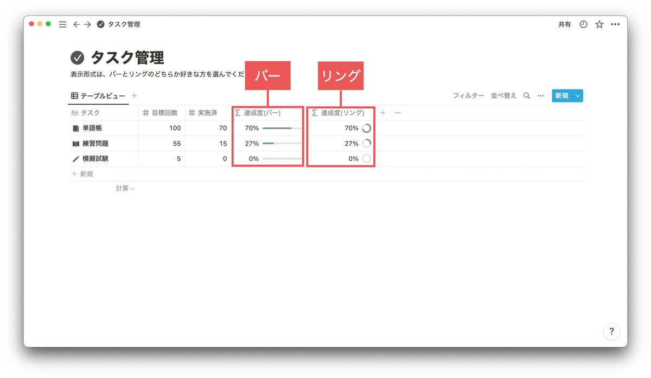
Task: Click the 0% progress bar
Action: point(282,159)
